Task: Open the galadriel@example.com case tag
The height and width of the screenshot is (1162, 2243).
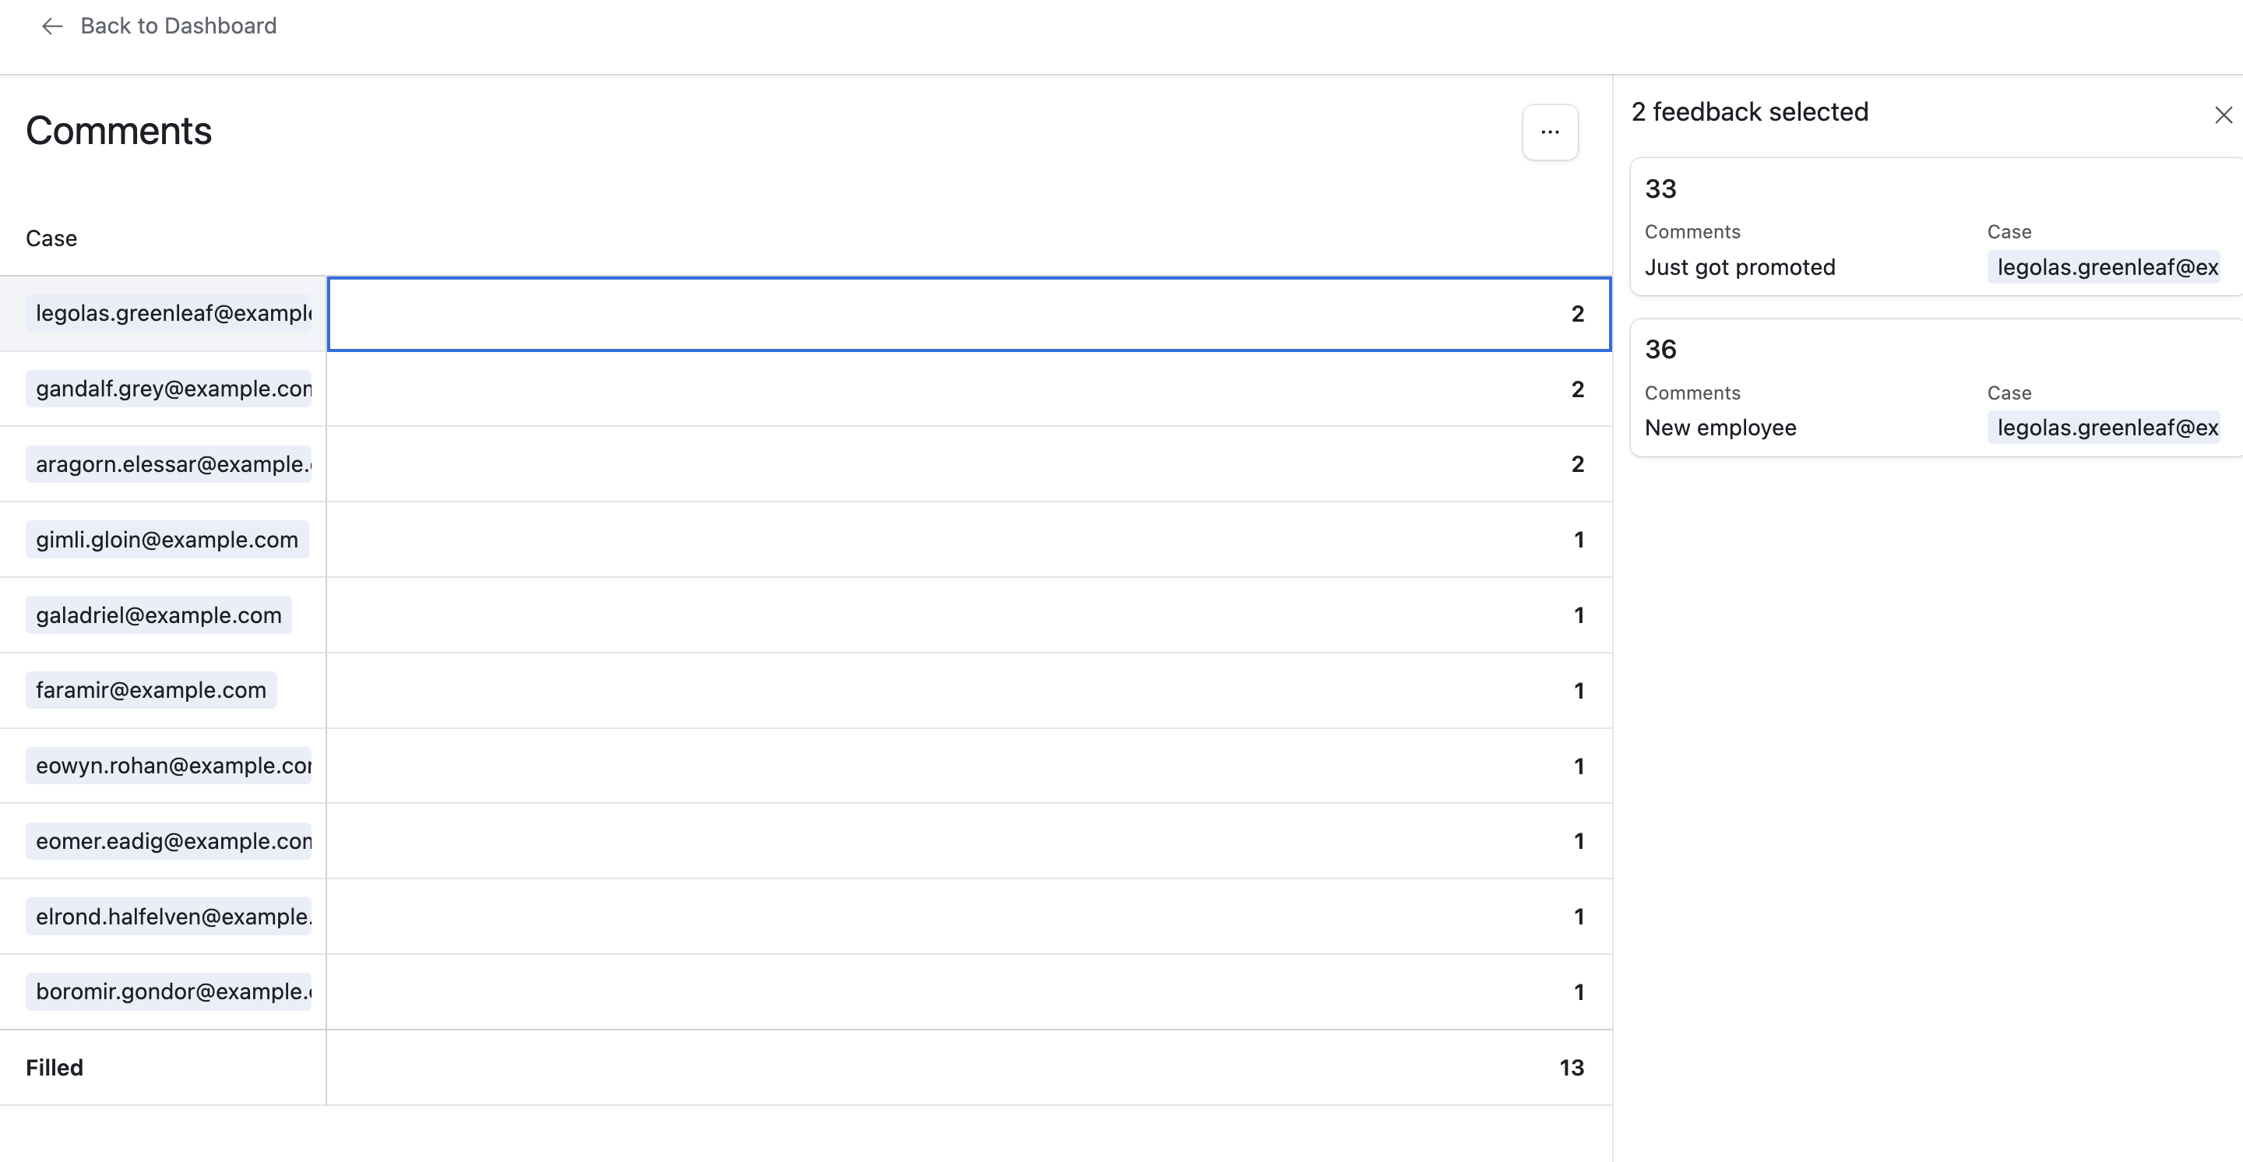Action: click(x=158, y=615)
